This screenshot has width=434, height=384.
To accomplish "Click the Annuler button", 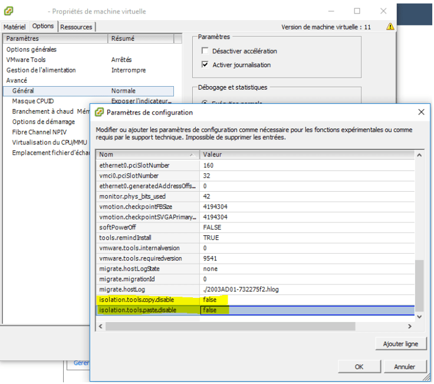I will pyautogui.click(x=404, y=366).
